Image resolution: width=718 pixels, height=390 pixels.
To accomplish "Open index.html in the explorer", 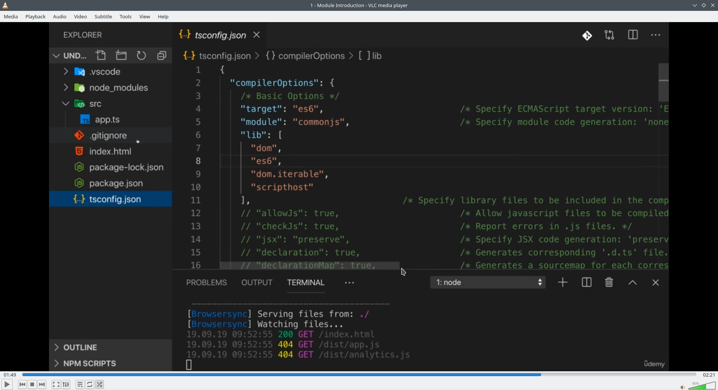I will point(111,152).
